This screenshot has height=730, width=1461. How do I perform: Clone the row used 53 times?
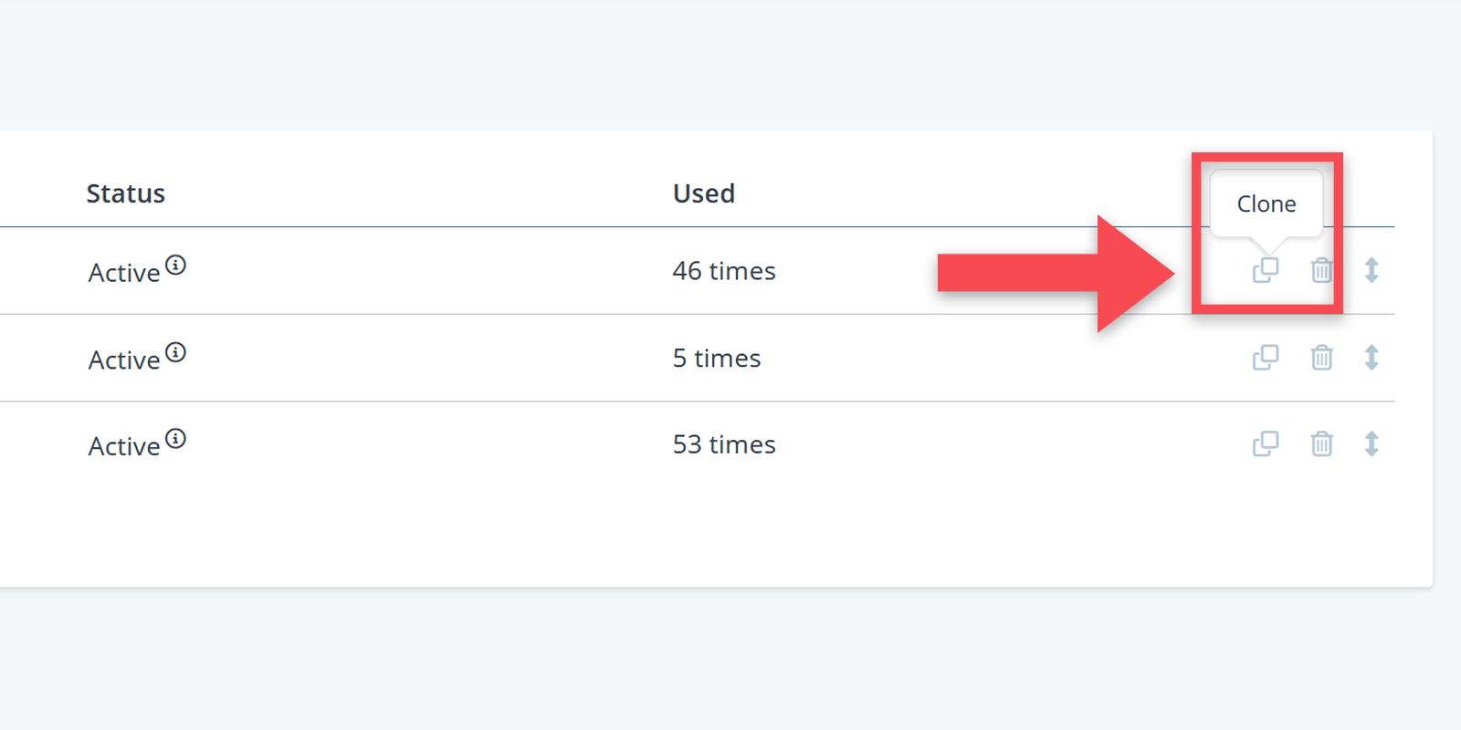tap(1266, 444)
